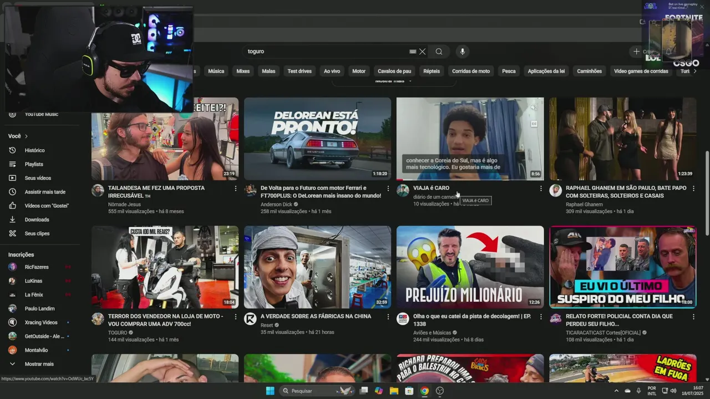Click the Nômade Jesus channel avatar

tap(98, 191)
